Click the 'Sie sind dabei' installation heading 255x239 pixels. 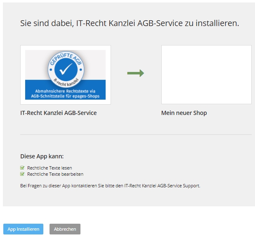130,23
